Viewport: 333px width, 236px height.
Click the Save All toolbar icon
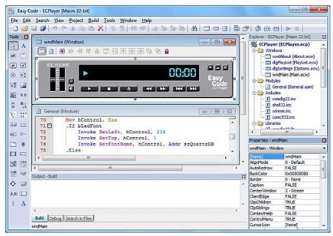(x=43, y=29)
